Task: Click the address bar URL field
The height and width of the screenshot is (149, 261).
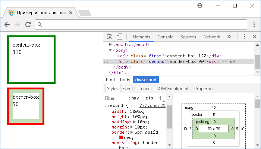Action: point(141,25)
